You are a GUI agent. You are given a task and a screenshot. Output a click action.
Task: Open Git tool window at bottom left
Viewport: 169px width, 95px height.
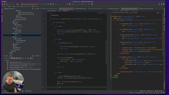click(5, 91)
